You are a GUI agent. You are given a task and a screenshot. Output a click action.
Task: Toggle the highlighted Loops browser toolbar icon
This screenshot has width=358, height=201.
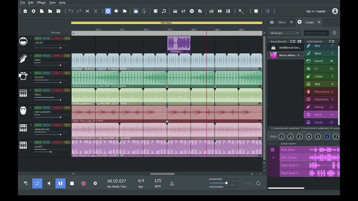[108, 11]
